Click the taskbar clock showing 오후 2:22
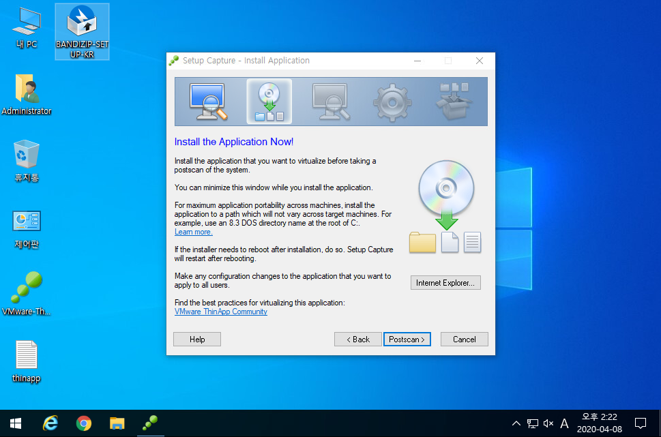The width and height of the screenshot is (661, 437). click(600, 423)
